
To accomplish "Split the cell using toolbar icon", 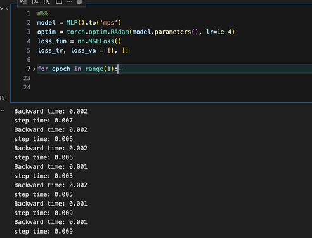I will pos(58,2).
